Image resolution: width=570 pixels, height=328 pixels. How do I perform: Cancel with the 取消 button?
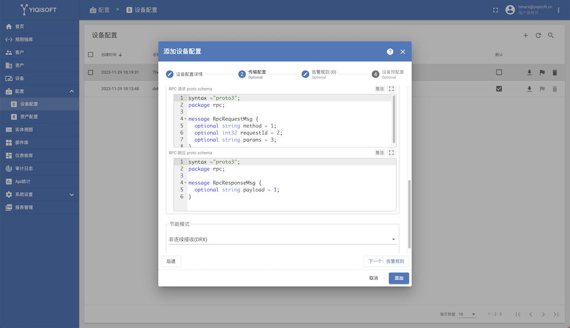(374, 278)
